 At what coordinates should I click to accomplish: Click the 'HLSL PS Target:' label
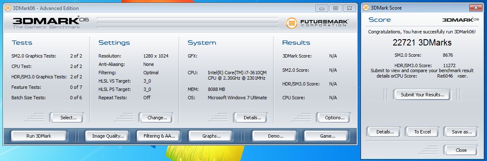(x=115, y=90)
